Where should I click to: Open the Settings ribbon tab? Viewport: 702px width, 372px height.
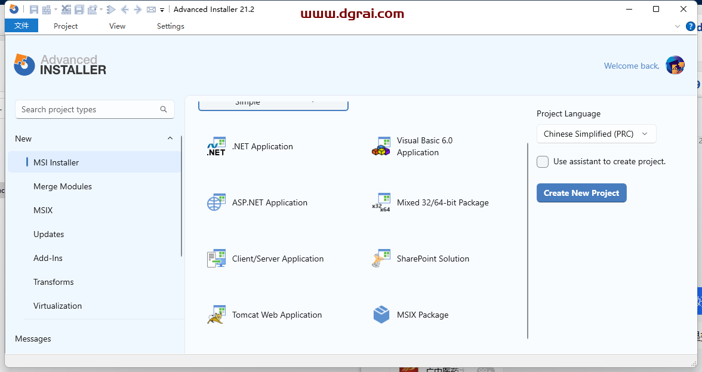(171, 26)
